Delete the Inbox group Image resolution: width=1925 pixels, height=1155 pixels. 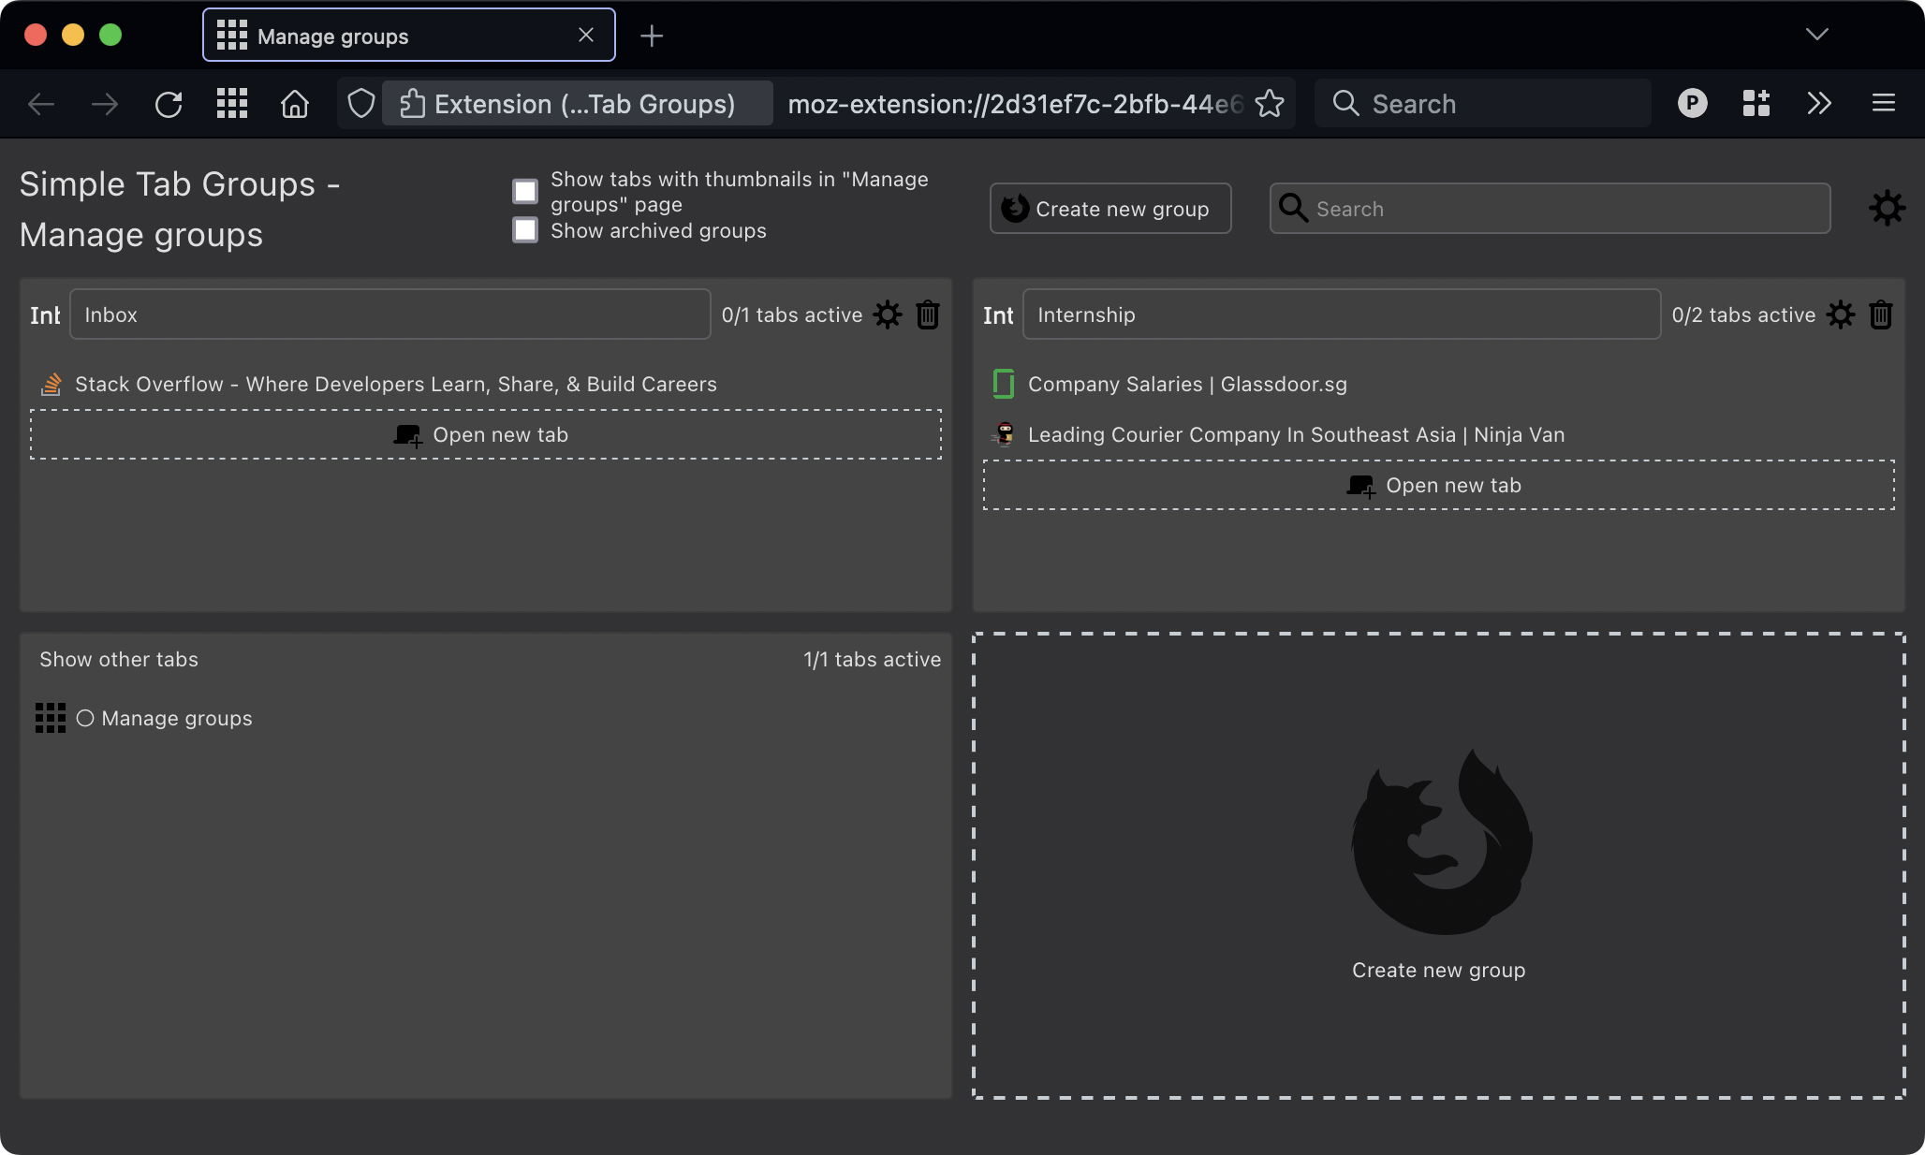pos(928,314)
